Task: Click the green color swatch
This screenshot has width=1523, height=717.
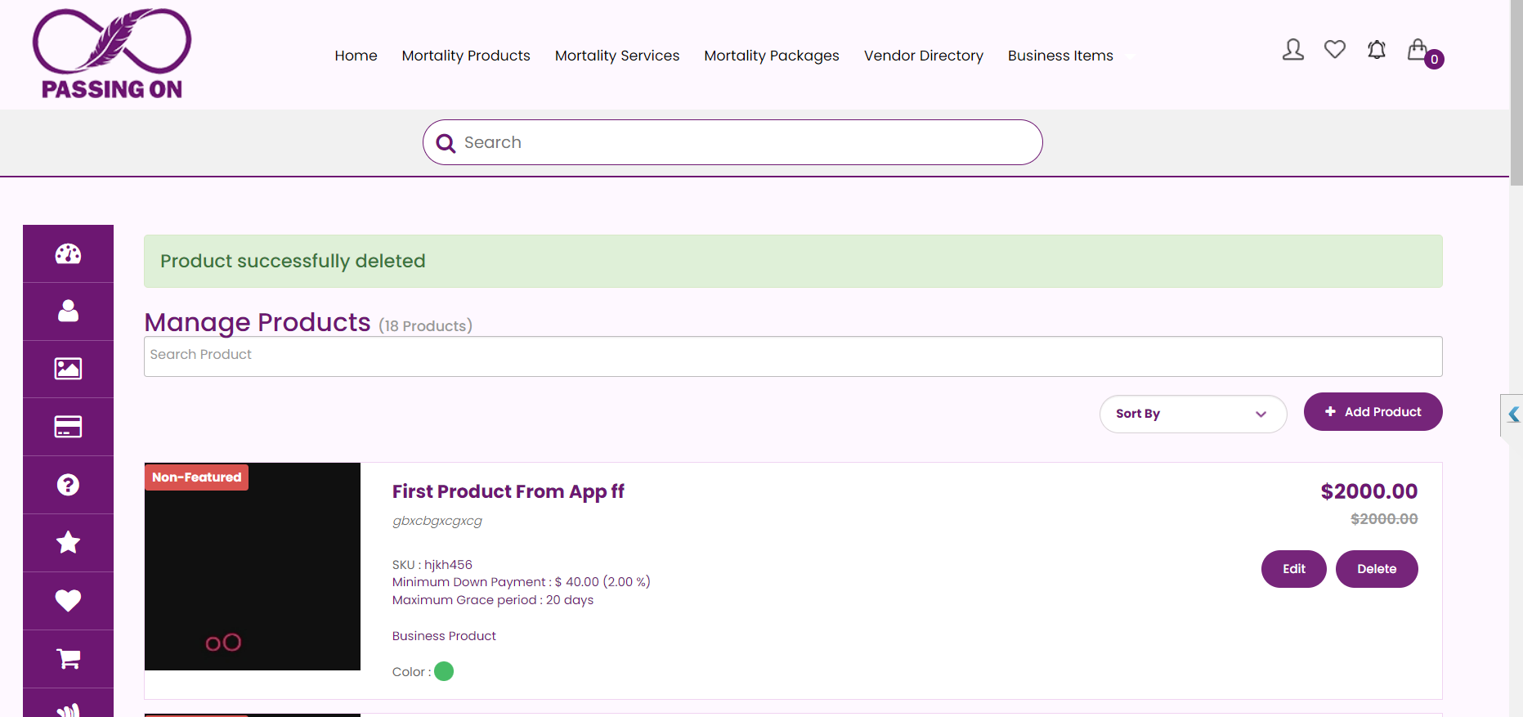Action: coord(444,672)
